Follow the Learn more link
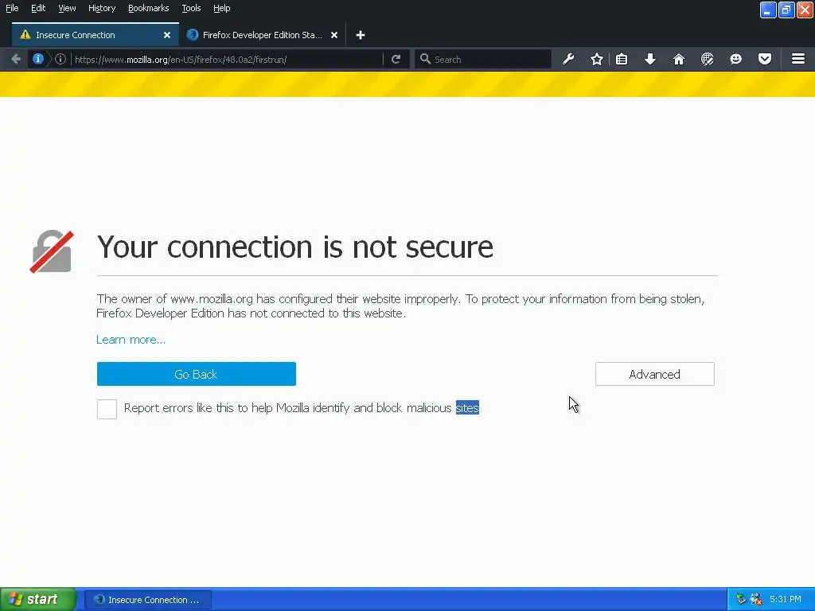 point(131,340)
